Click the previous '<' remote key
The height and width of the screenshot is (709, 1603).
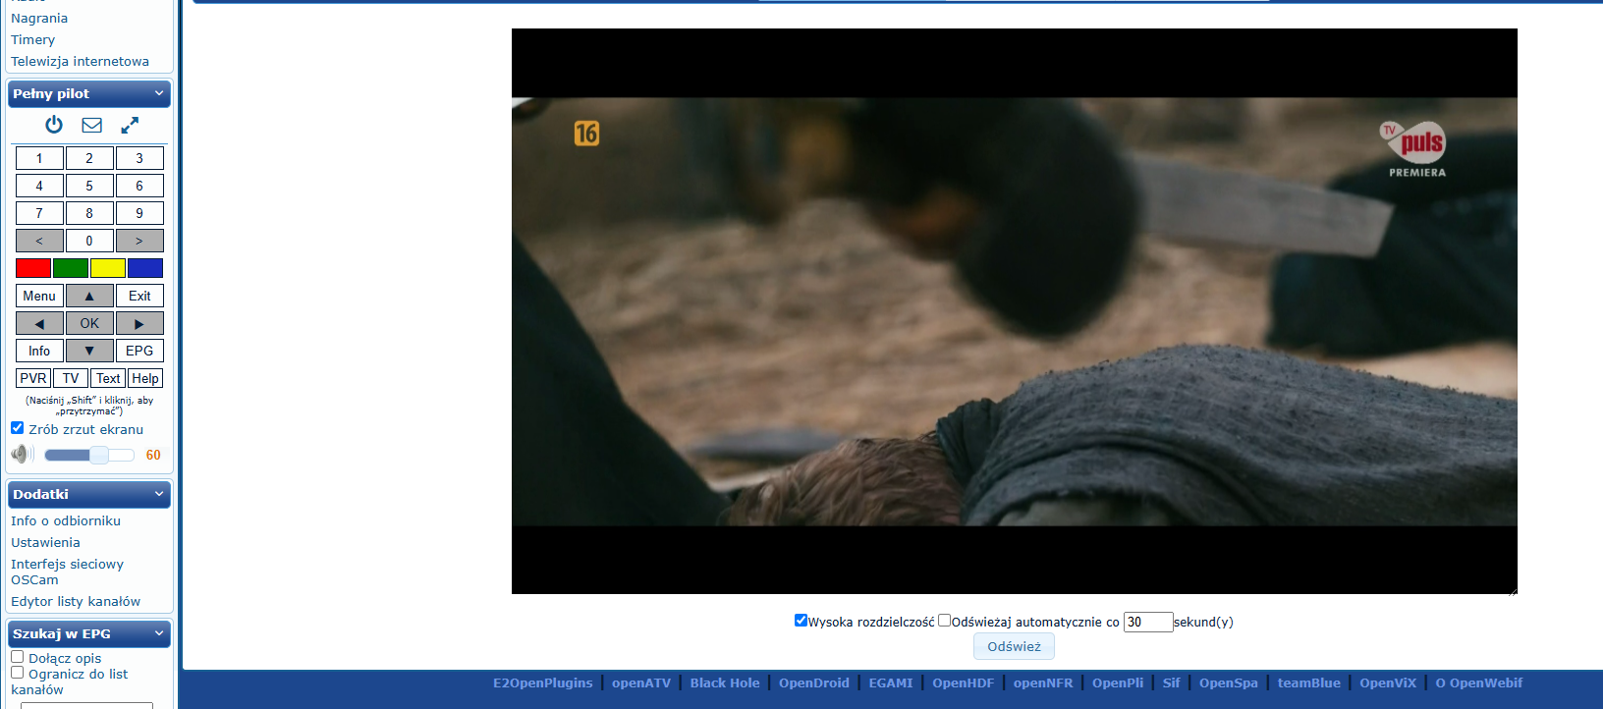(x=39, y=241)
